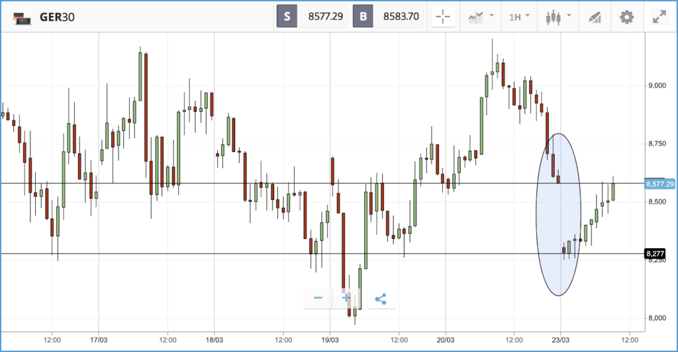Share the chart via share icon

point(381,299)
